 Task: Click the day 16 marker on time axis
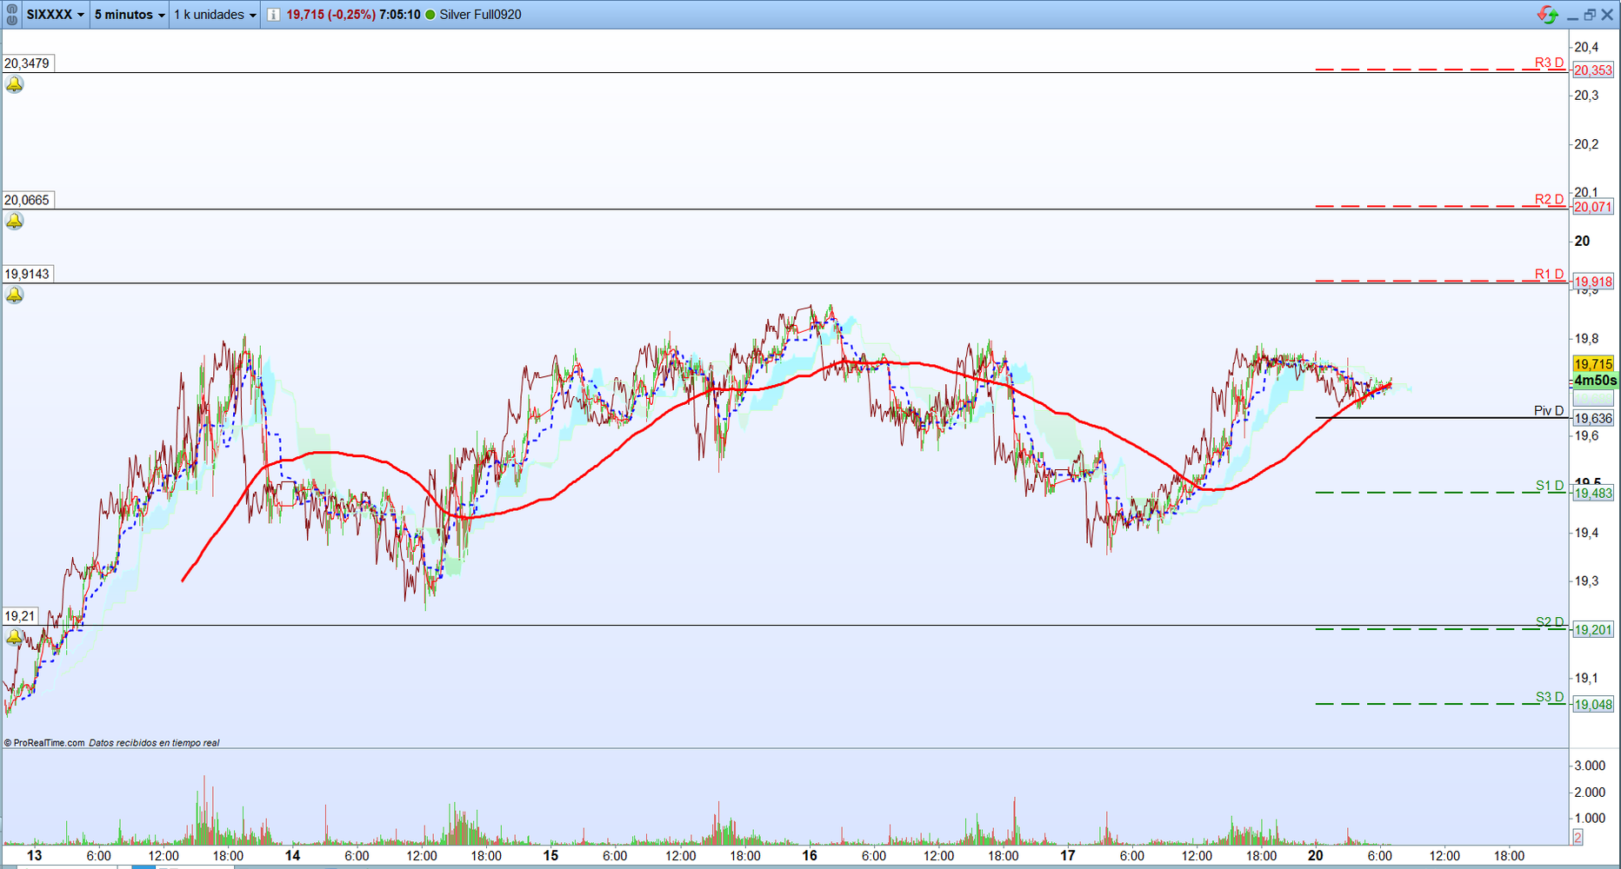(810, 855)
